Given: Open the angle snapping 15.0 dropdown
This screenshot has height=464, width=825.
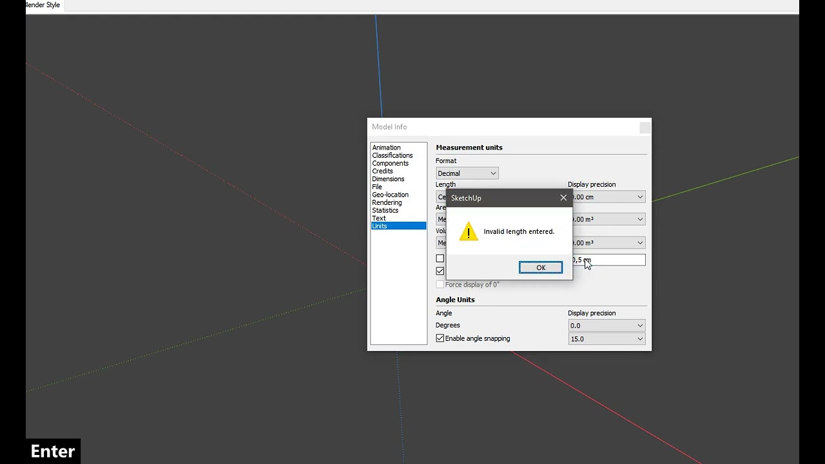Looking at the screenshot, I should coord(607,339).
